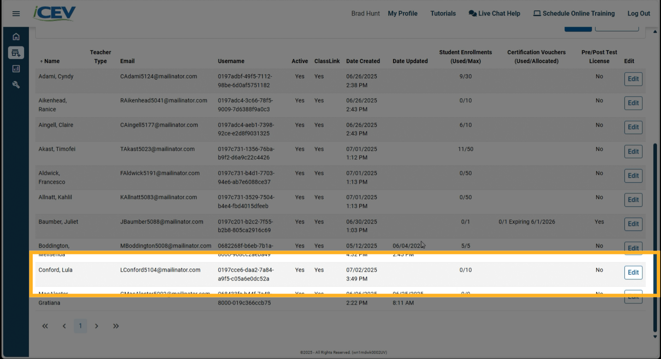Screen dimensions: 661x359
Task: Open Schedule Online Training
Action: (574, 13)
